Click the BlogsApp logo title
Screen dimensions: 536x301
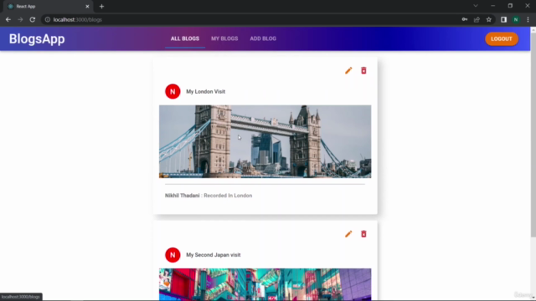pyautogui.click(x=37, y=39)
